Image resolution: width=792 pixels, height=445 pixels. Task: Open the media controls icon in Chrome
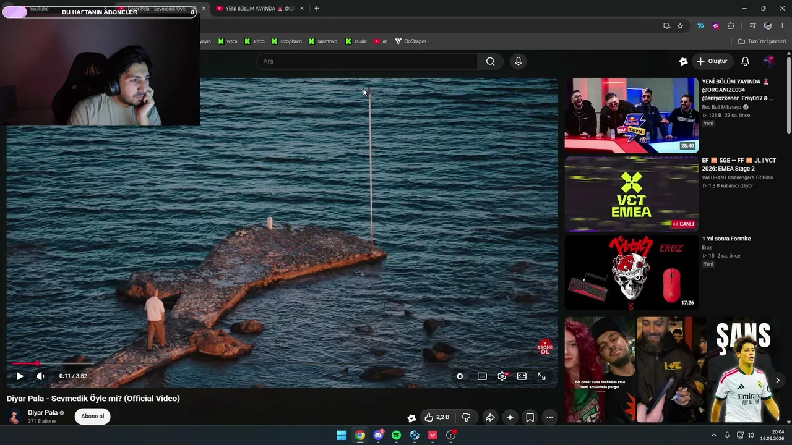[x=752, y=26]
